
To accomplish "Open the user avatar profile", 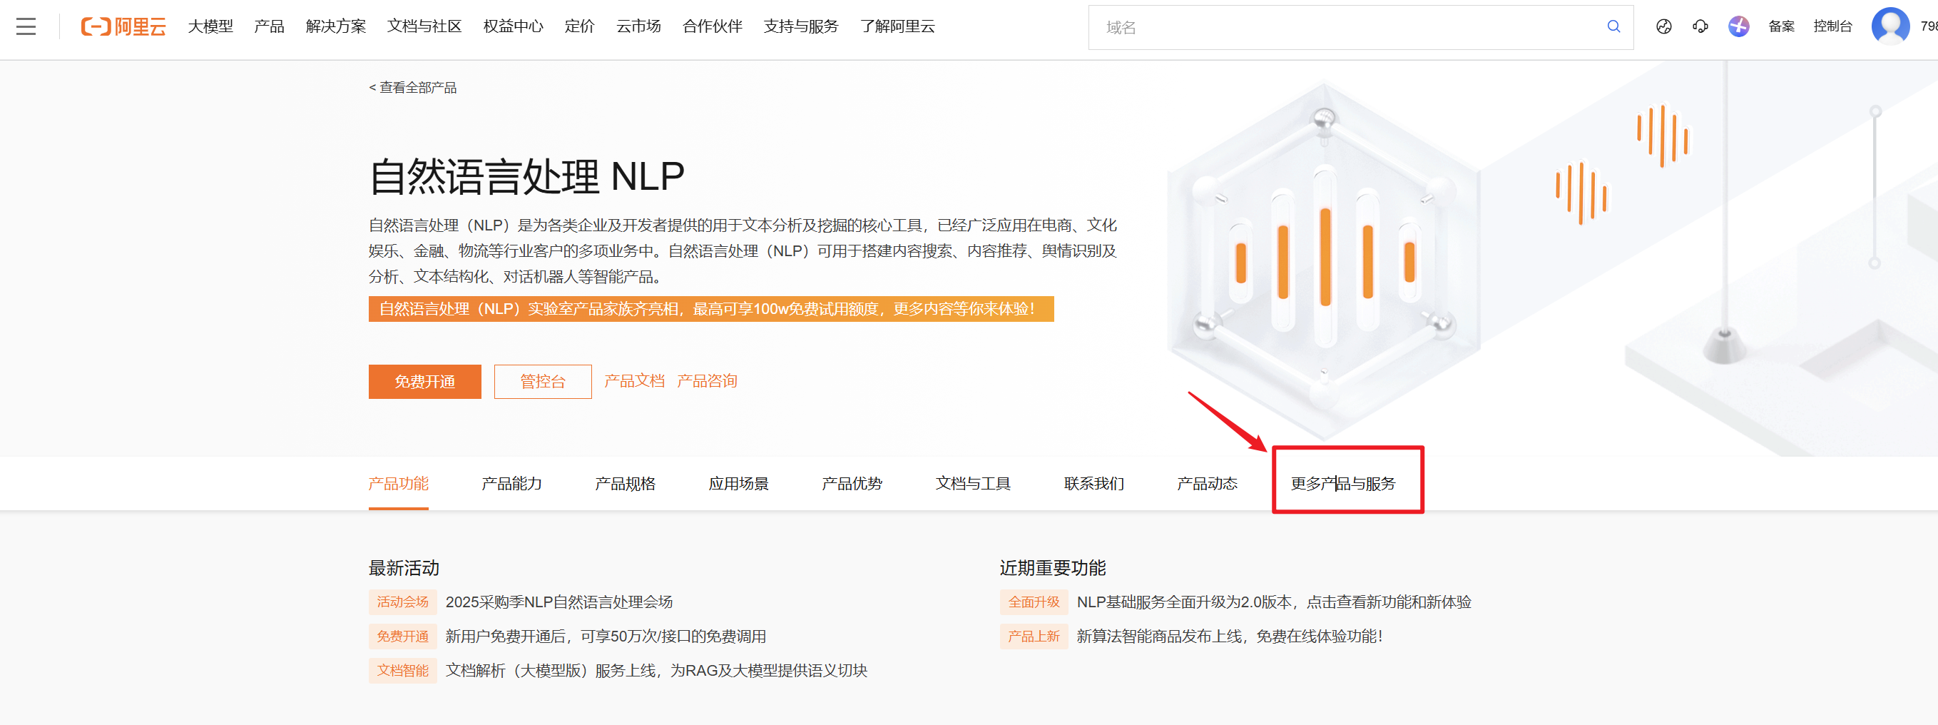I will pyautogui.click(x=1889, y=26).
